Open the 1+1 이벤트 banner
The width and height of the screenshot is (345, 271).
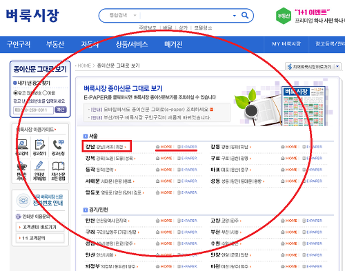(319, 16)
